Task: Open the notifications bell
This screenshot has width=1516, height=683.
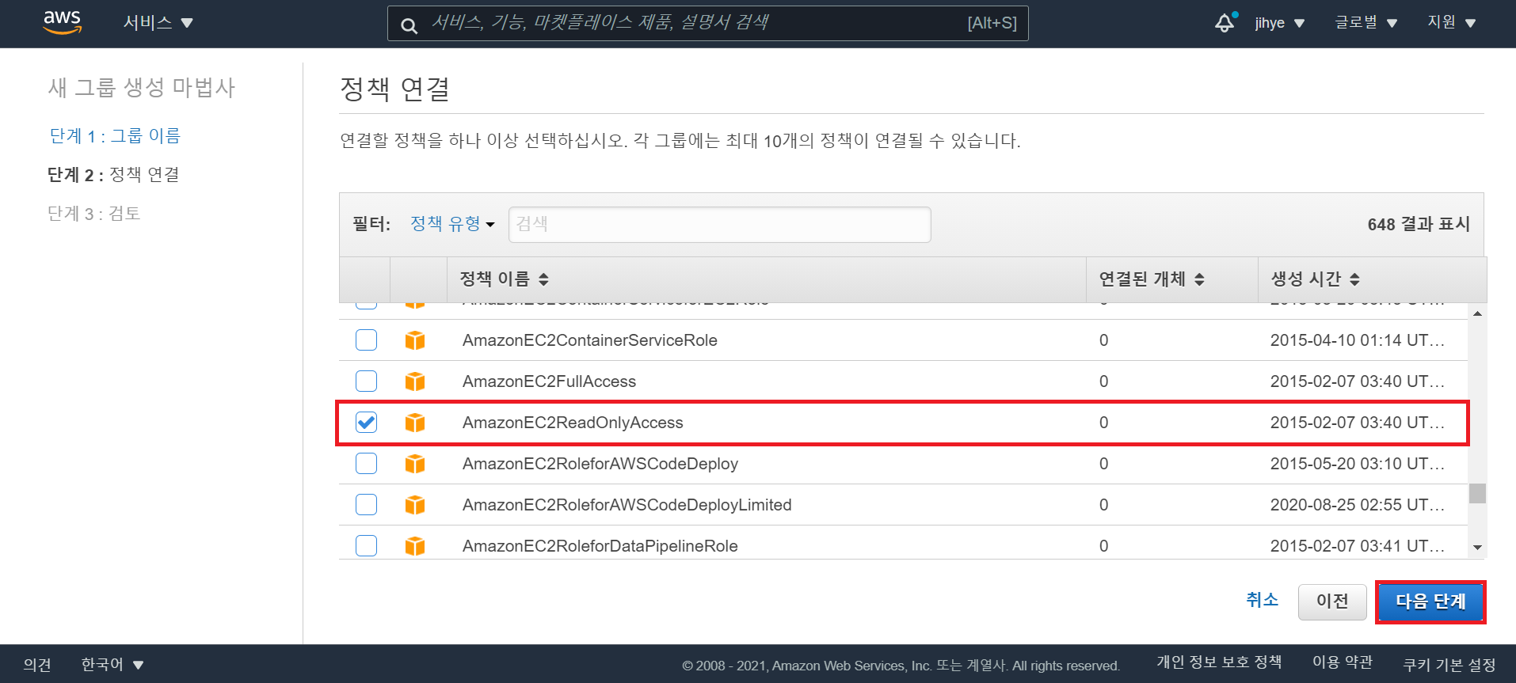Action: point(1225,22)
